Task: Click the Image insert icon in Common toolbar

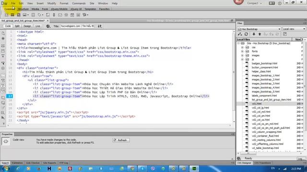Action: 24,15
